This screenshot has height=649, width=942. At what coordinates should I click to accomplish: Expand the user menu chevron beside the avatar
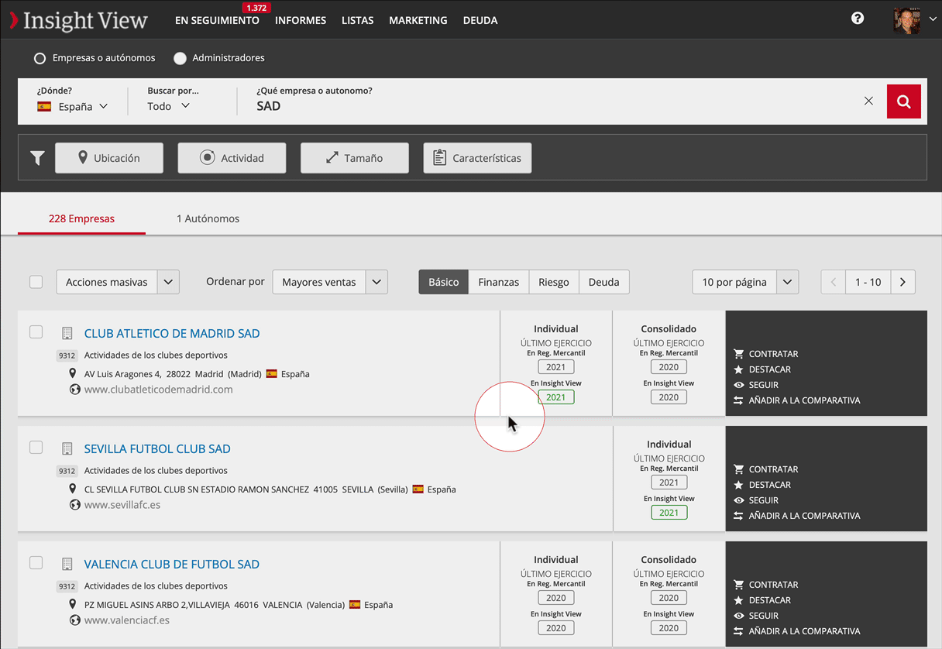(933, 20)
